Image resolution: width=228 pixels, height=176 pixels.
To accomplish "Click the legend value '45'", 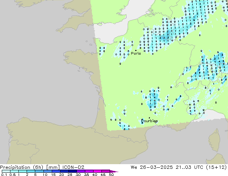I will click(103, 175).
